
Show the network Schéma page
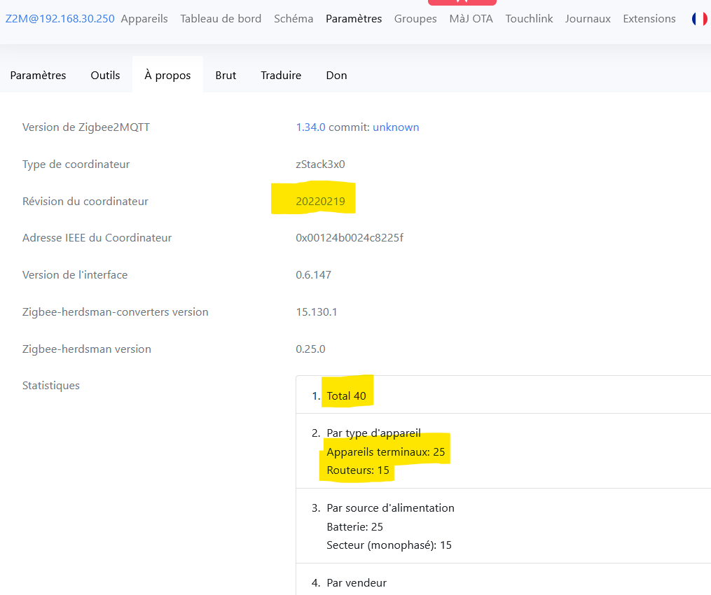[294, 19]
